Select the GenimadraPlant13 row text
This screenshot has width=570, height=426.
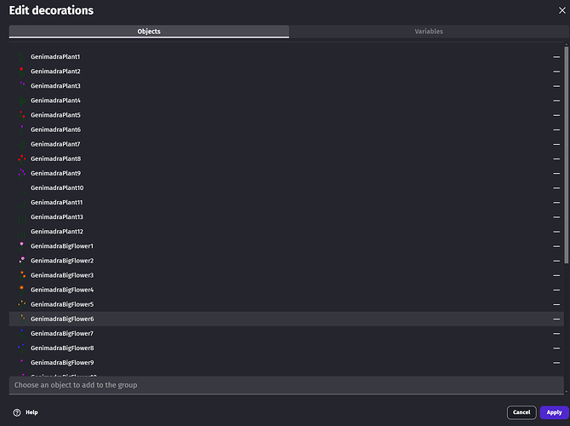(x=57, y=217)
